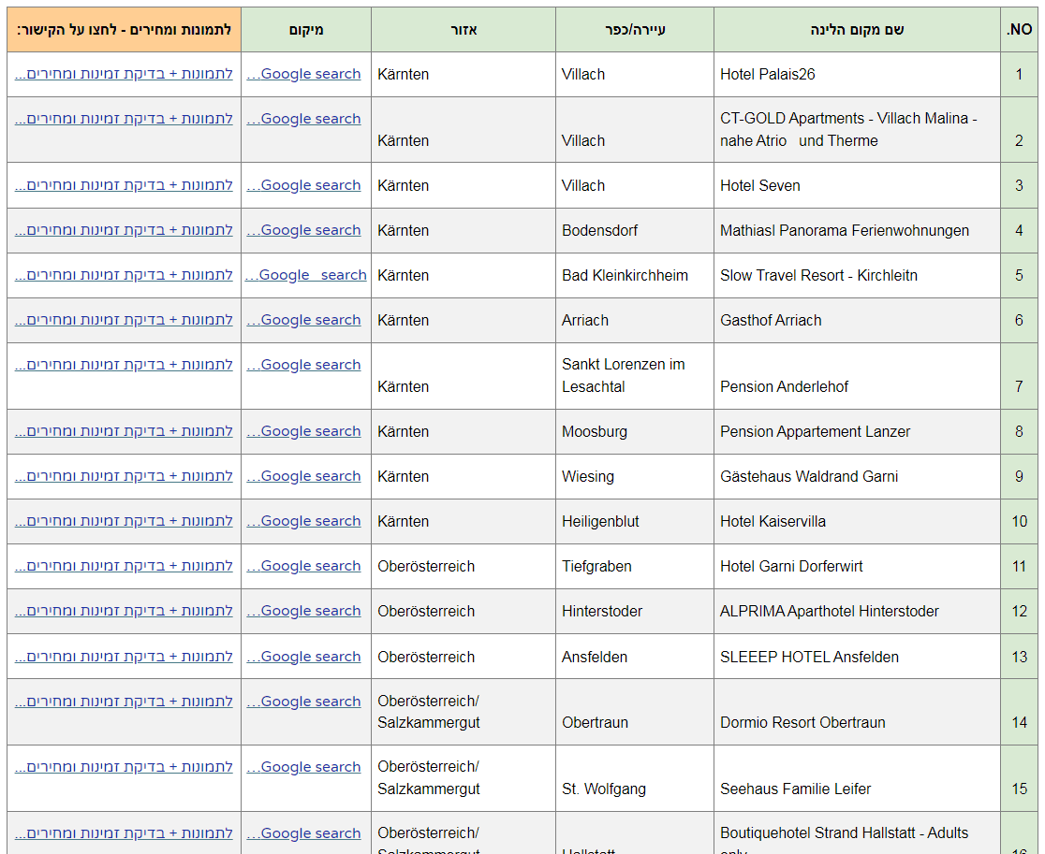Click the שם מקום הלינה column header
The width and height of the screenshot is (1045, 854).
[856, 30]
